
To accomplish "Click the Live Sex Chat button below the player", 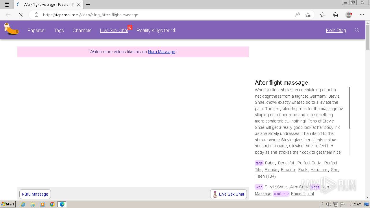I will 228,194.
